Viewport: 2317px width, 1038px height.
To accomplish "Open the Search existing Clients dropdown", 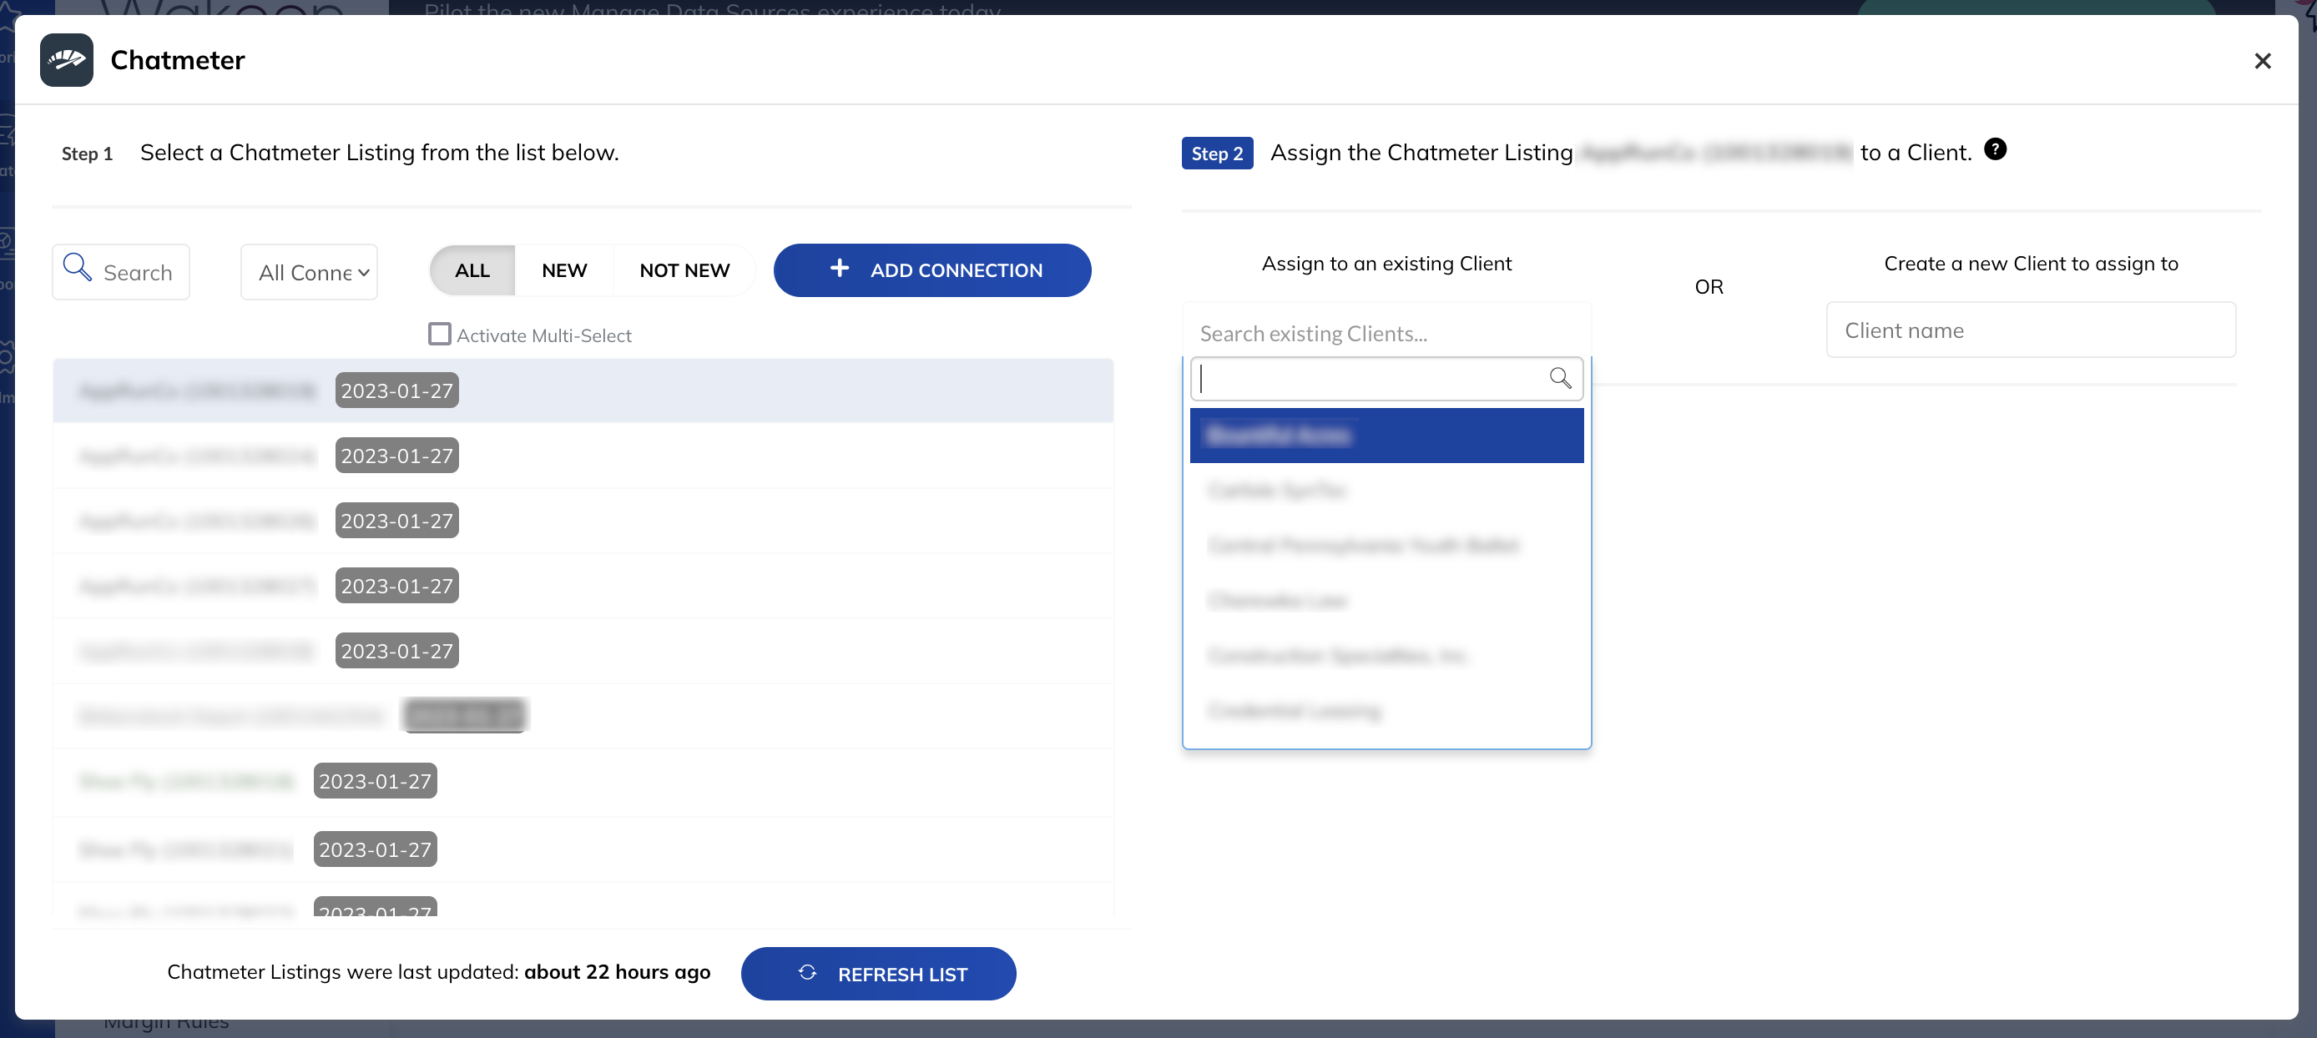I will click(1386, 333).
